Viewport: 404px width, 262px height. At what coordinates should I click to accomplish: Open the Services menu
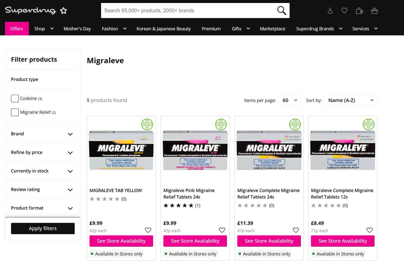(365, 29)
